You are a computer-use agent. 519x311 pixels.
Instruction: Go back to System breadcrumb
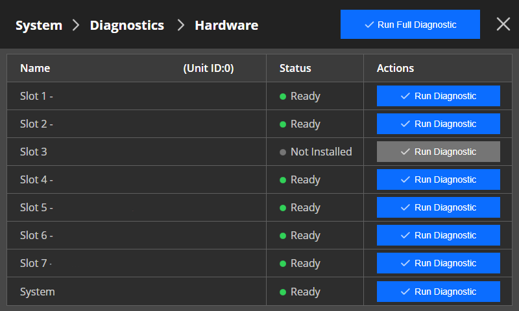click(39, 25)
